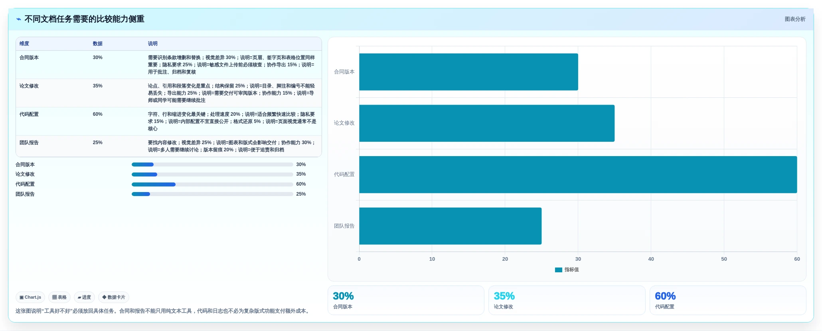Click the 60% value in the table
Image resolution: width=822 pixels, height=331 pixels.
[x=98, y=114]
